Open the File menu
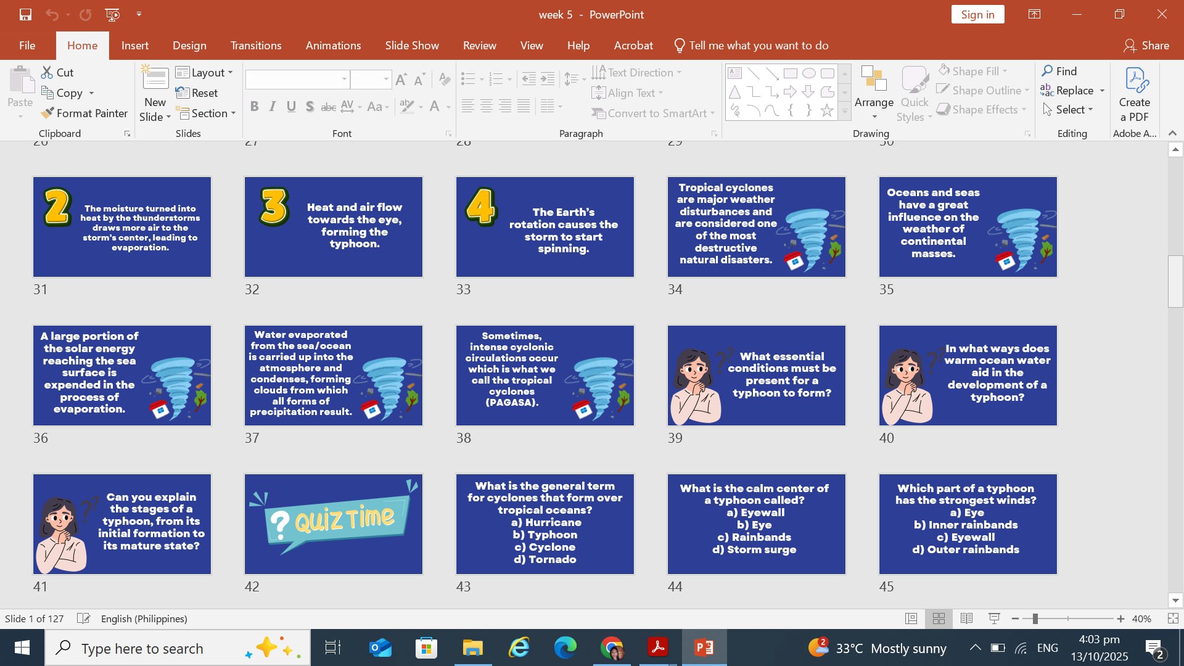The width and height of the screenshot is (1184, 666). coord(27,46)
